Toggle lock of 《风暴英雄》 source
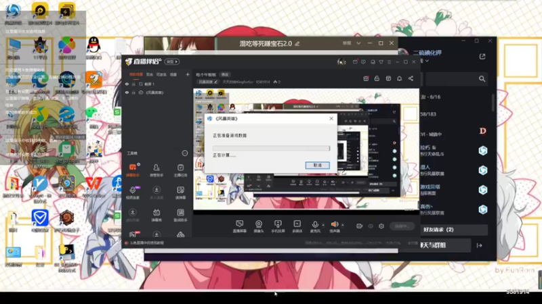Image resolution: width=542 pixels, height=304 pixels. pos(133,93)
